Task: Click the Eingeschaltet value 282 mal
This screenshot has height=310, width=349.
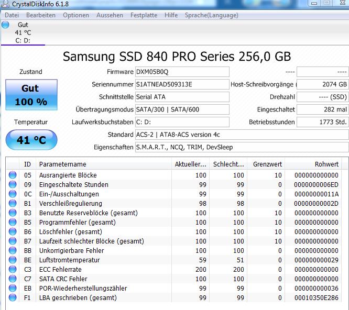Action: pos(323,109)
